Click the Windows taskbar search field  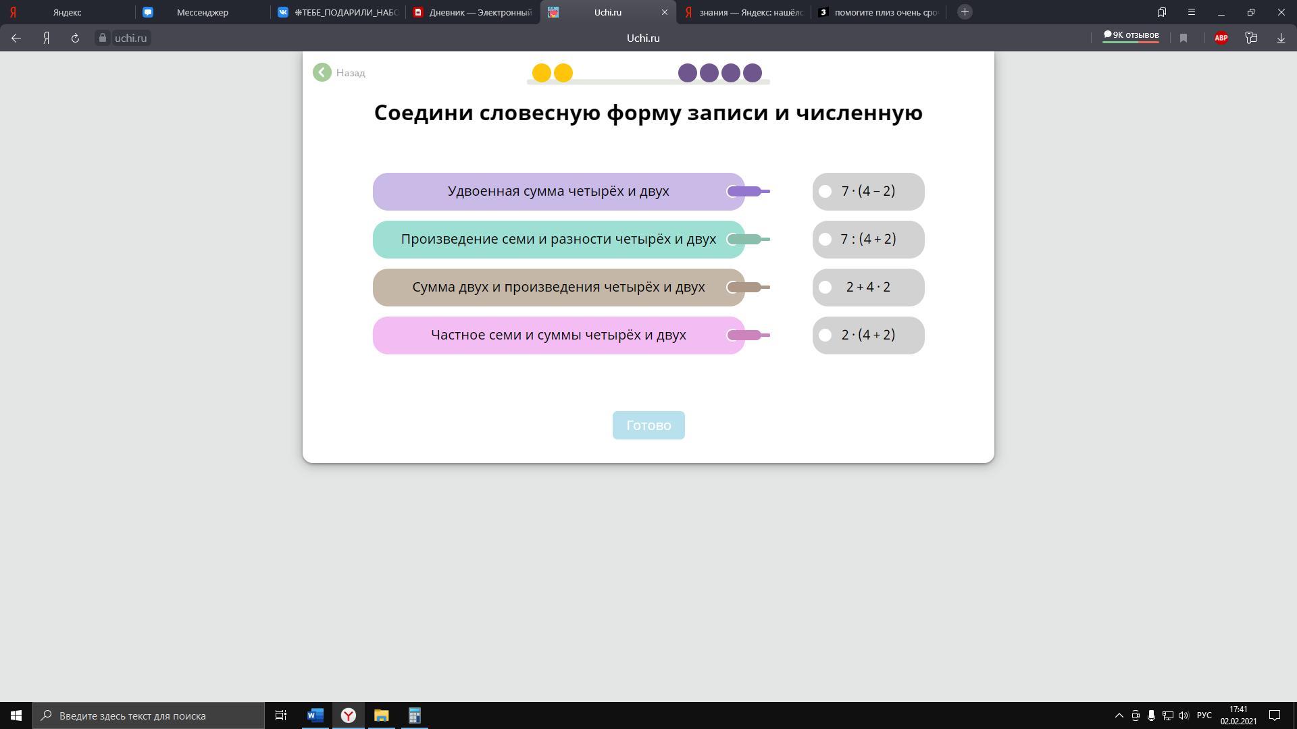point(149,715)
